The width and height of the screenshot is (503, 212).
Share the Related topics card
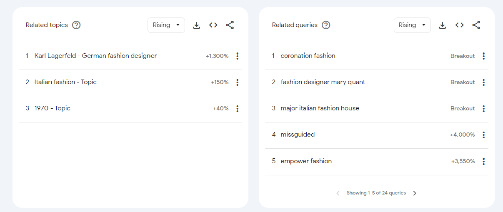tap(230, 25)
